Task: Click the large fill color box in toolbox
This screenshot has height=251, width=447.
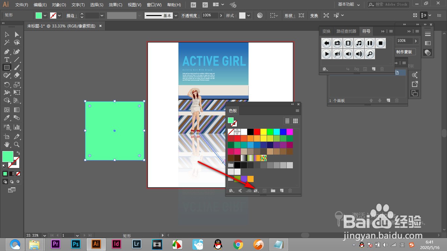Action: click(8, 157)
